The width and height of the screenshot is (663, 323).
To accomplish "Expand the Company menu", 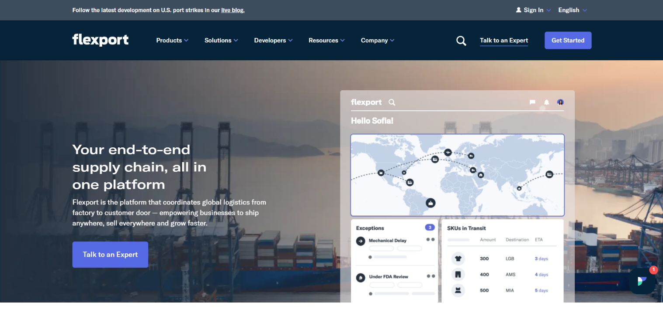I will coord(378,40).
